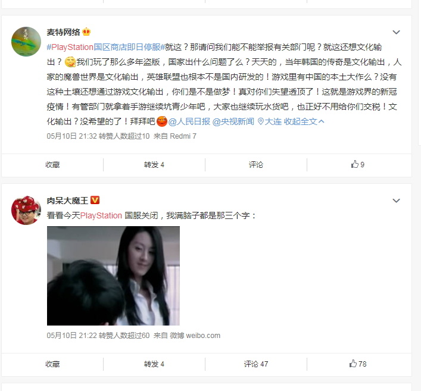Image resolution: width=421 pixels, height=391 pixels.
Task: Open the @央视新闻 mention
Action: pos(233,121)
